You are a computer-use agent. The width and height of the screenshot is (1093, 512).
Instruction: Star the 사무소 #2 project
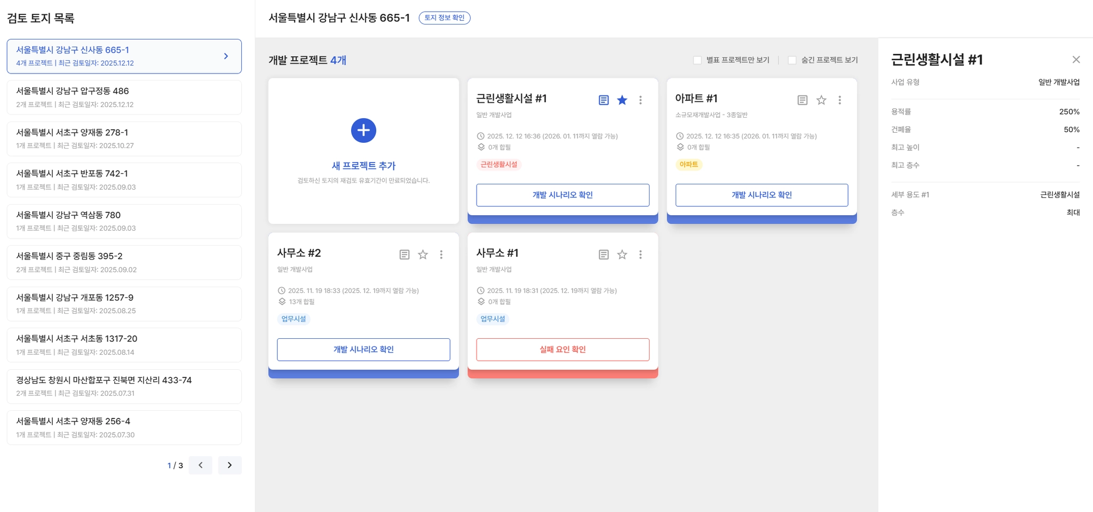click(423, 255)
